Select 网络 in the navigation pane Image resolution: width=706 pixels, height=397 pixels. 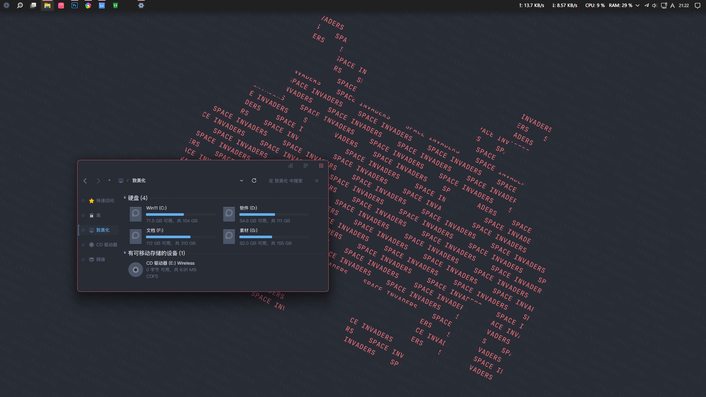100,260
